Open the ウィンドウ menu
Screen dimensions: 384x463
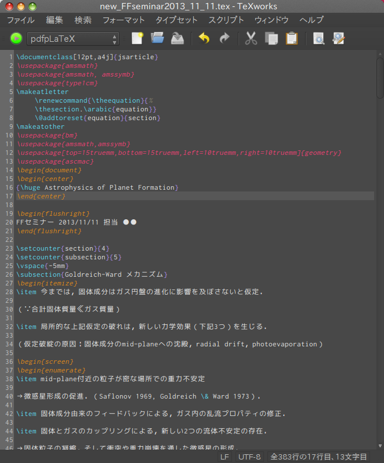point(271,20)
